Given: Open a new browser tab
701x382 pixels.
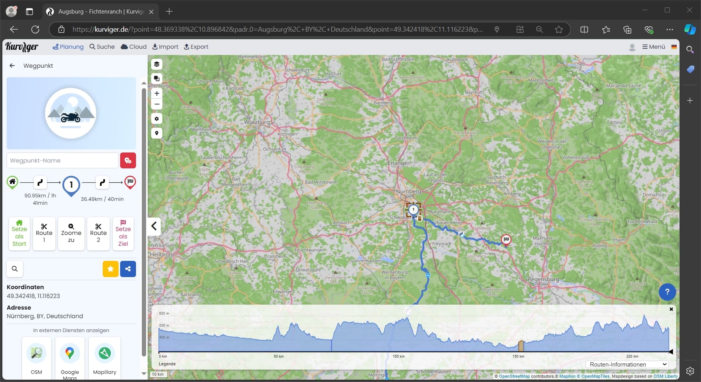Looking at the screenshot, I should pyautogui.click(x=169, y=12).
